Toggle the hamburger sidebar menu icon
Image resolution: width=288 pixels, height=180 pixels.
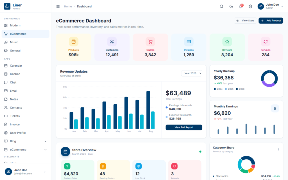point(58,6)
